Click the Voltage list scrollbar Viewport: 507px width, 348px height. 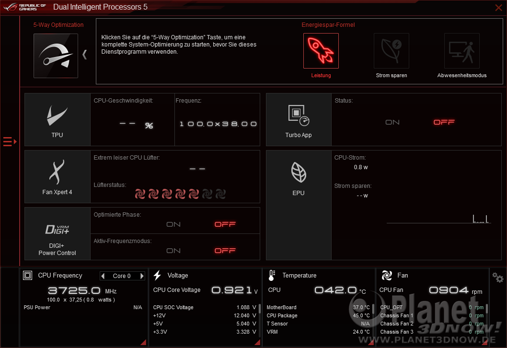(x=260, y=309)
